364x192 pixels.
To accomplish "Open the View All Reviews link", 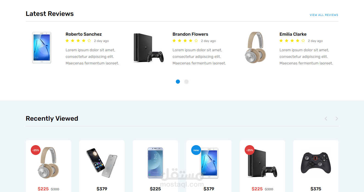I will [324, 15].
